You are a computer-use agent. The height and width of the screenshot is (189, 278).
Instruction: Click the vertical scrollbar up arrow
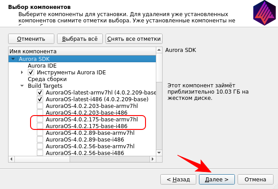click(x=159, y=51)
